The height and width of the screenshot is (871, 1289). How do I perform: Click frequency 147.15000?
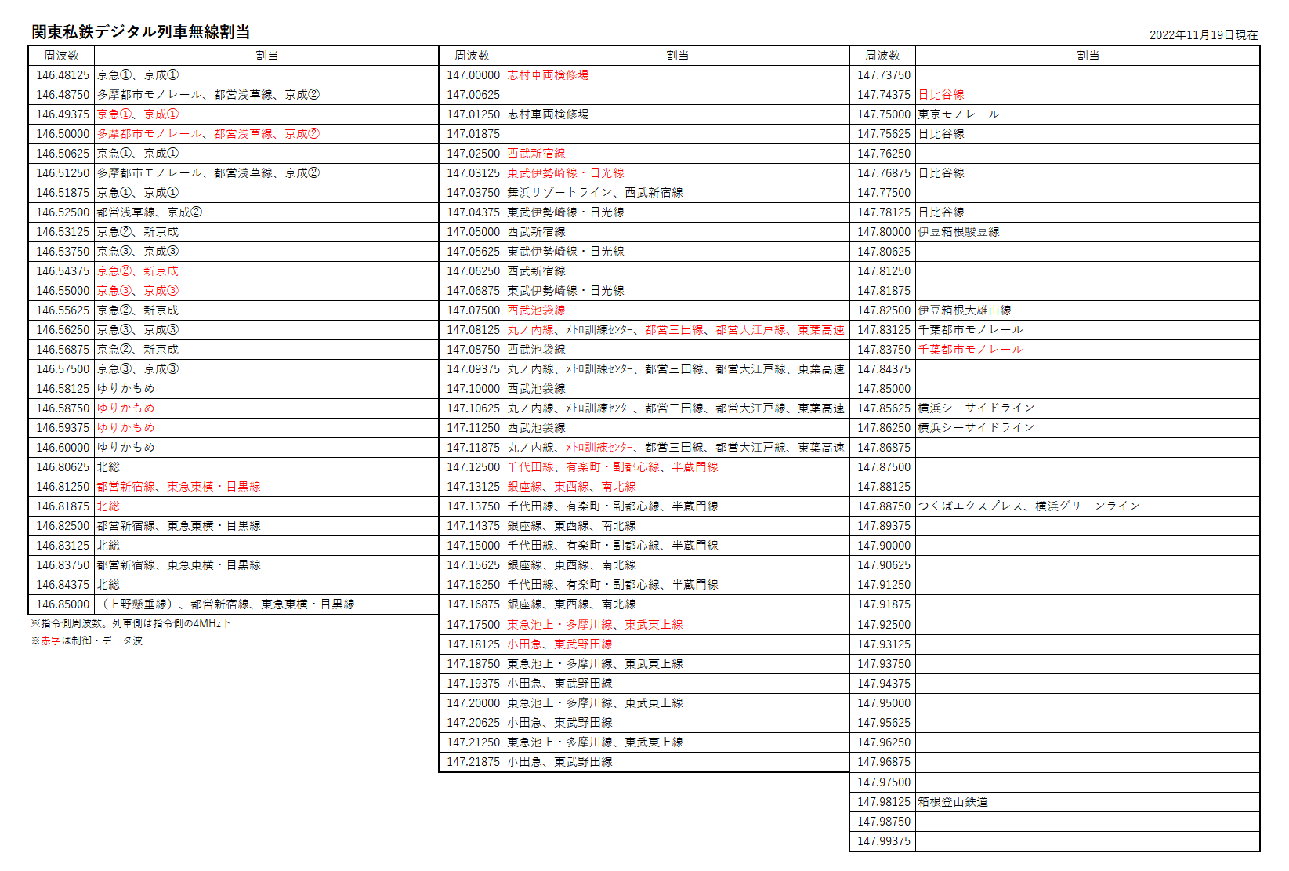[473, 546]
